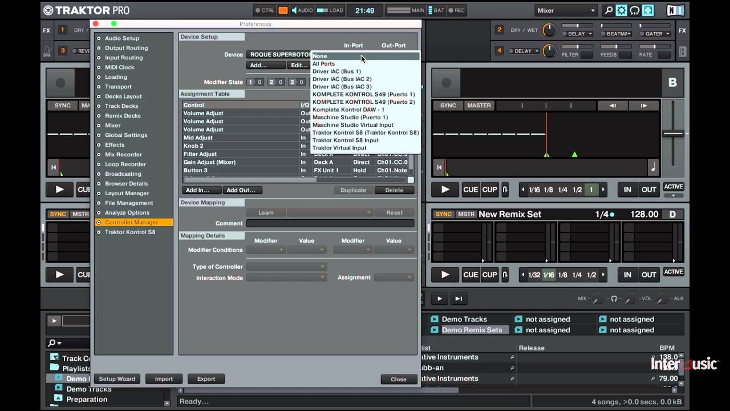Click Demo Tracks favorite folder icon
The width and height of the screenshot is (730, 411).
[x=435, y=319]
